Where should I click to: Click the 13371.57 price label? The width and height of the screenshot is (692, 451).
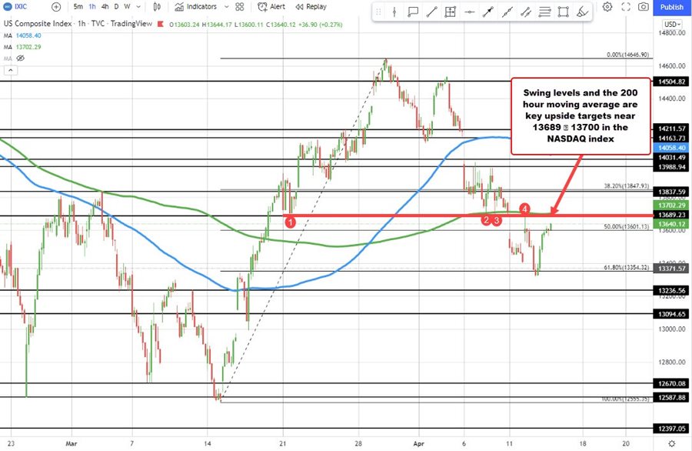pyautogui.click(x=672, y=269)
